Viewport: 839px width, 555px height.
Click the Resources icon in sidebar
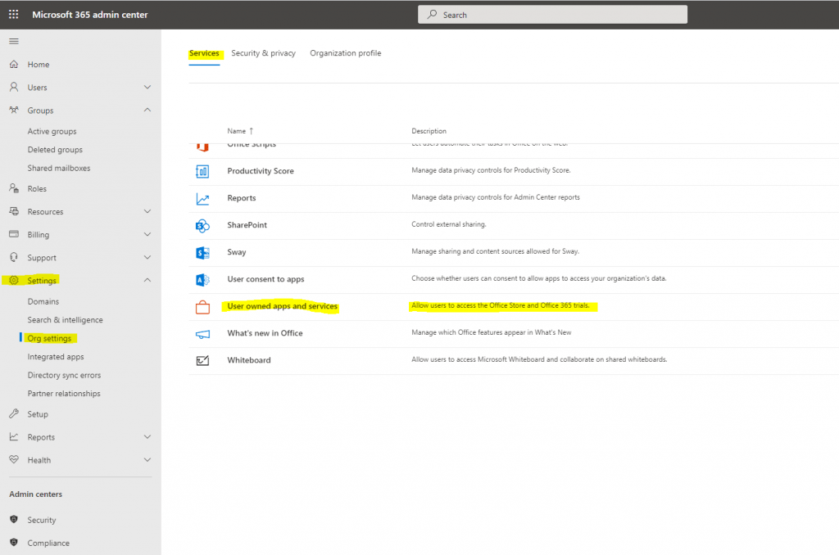14,211
